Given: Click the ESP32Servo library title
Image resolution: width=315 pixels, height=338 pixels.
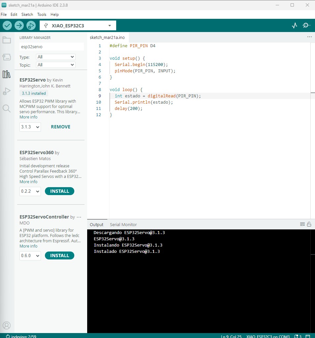Looking at the screenshot, I should [33, 80].
